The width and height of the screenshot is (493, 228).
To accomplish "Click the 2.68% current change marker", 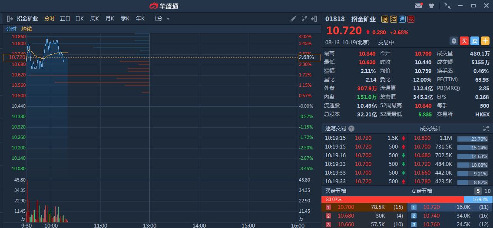I will pyautogui.click(x=309, y=57).
